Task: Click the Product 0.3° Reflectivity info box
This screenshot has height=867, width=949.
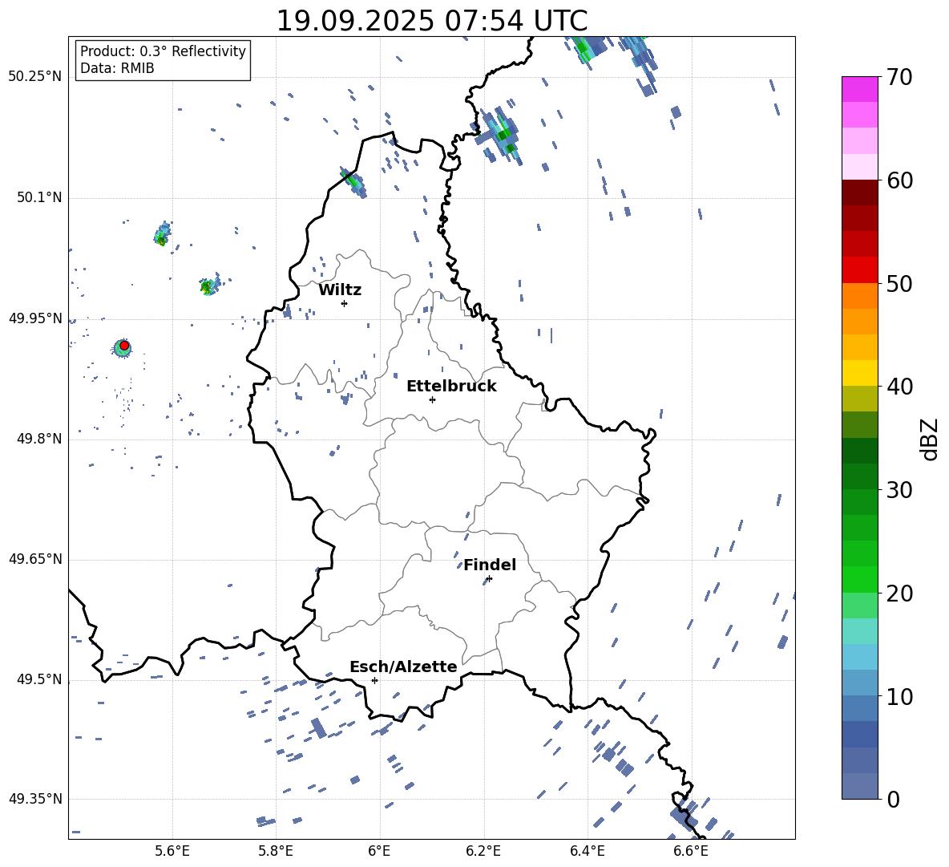Action: (163, 60)
